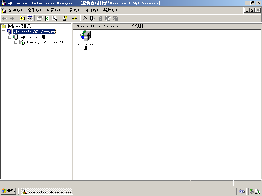Collapse the Microsoft SQL Servers tree node
Viewport: 262px width, 196px height.
(4, 32)
